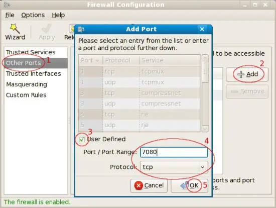Click the Remove button in main window
This screenshot has height=208, width=276.
click(x=247, y=91)
